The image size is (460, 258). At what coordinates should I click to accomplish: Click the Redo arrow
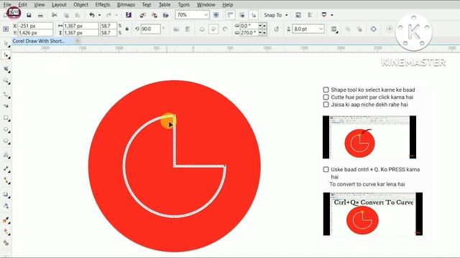(x=109, y=15)
